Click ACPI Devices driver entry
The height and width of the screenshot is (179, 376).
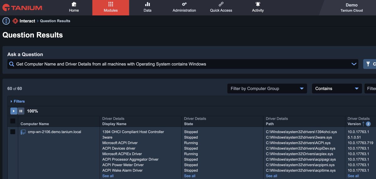(119, 148)
